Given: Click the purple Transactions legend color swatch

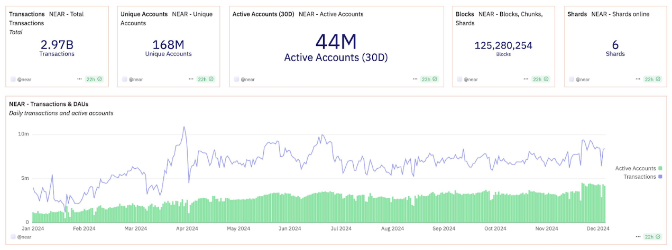Looking at the screenshot, I should tap(660, 177).
